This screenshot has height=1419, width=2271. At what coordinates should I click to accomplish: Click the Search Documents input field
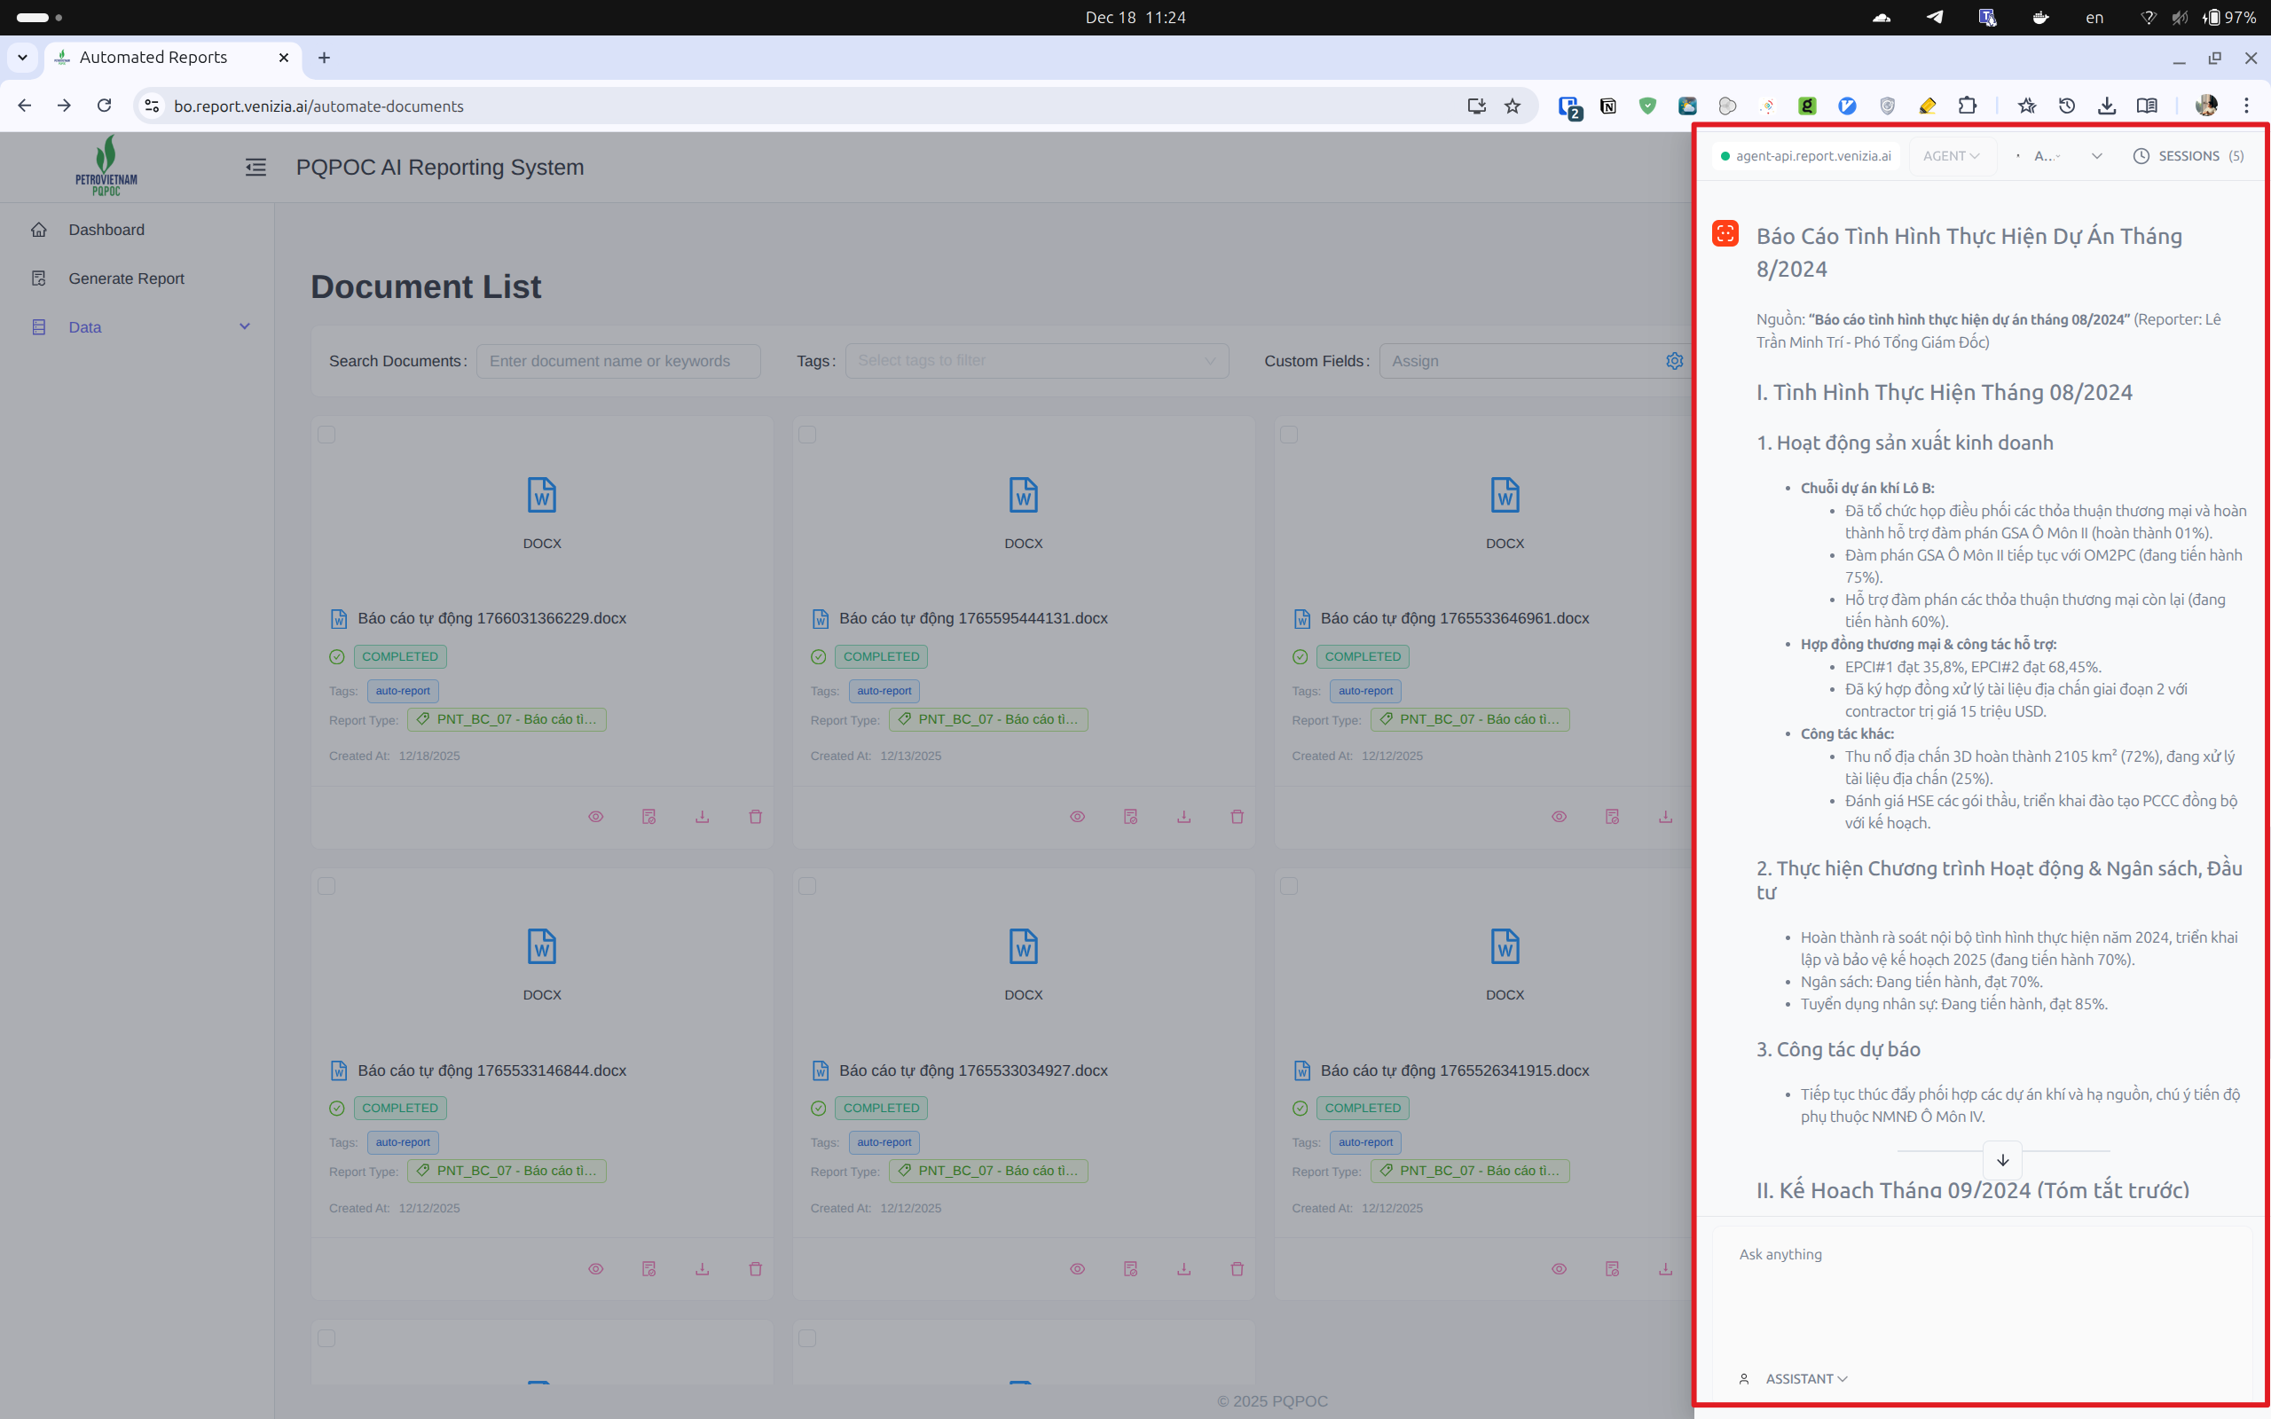[618, 361]
